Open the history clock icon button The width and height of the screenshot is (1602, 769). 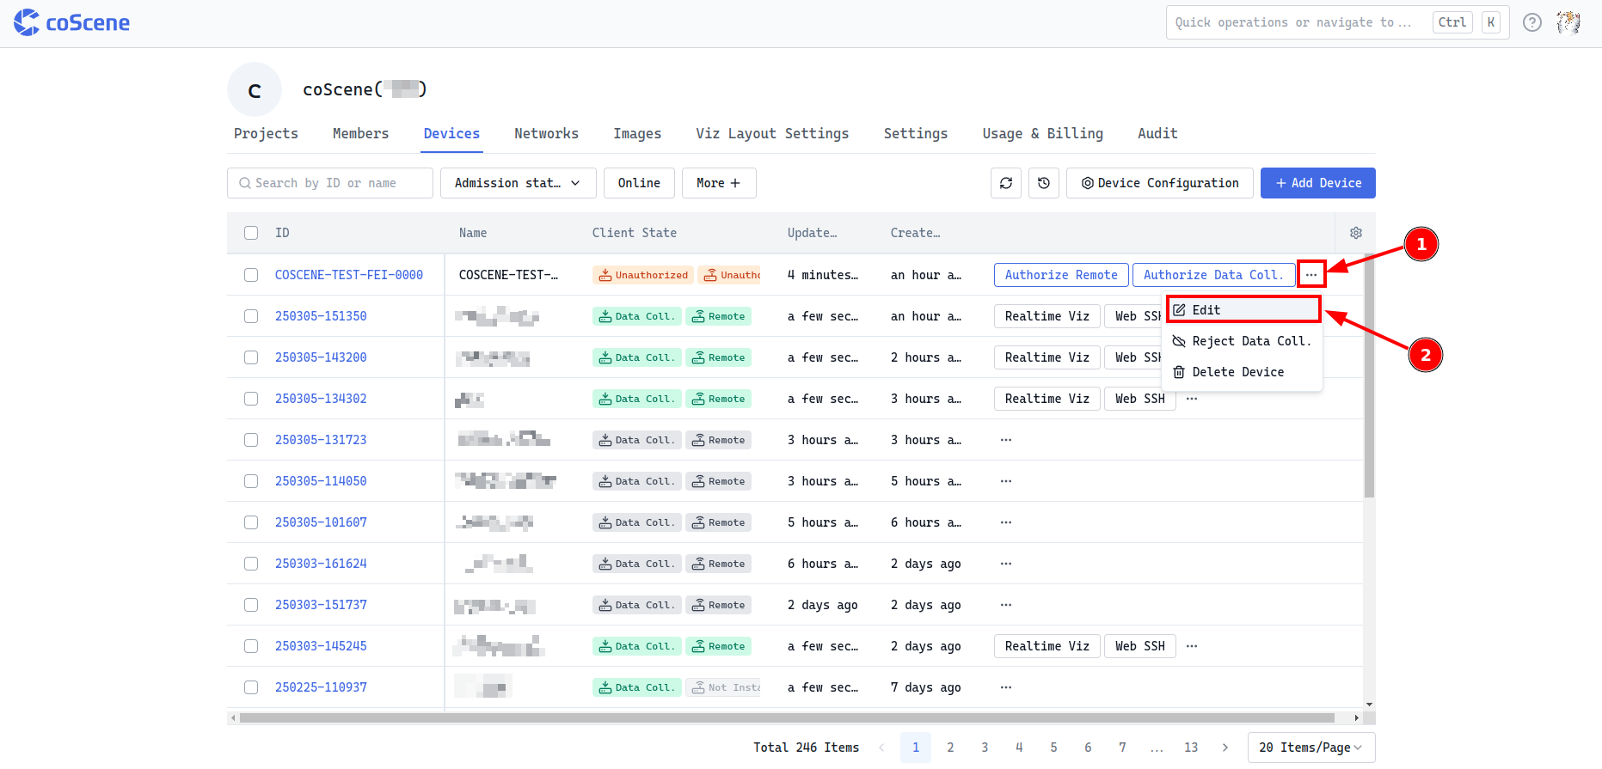click(x=1044, y=183)
